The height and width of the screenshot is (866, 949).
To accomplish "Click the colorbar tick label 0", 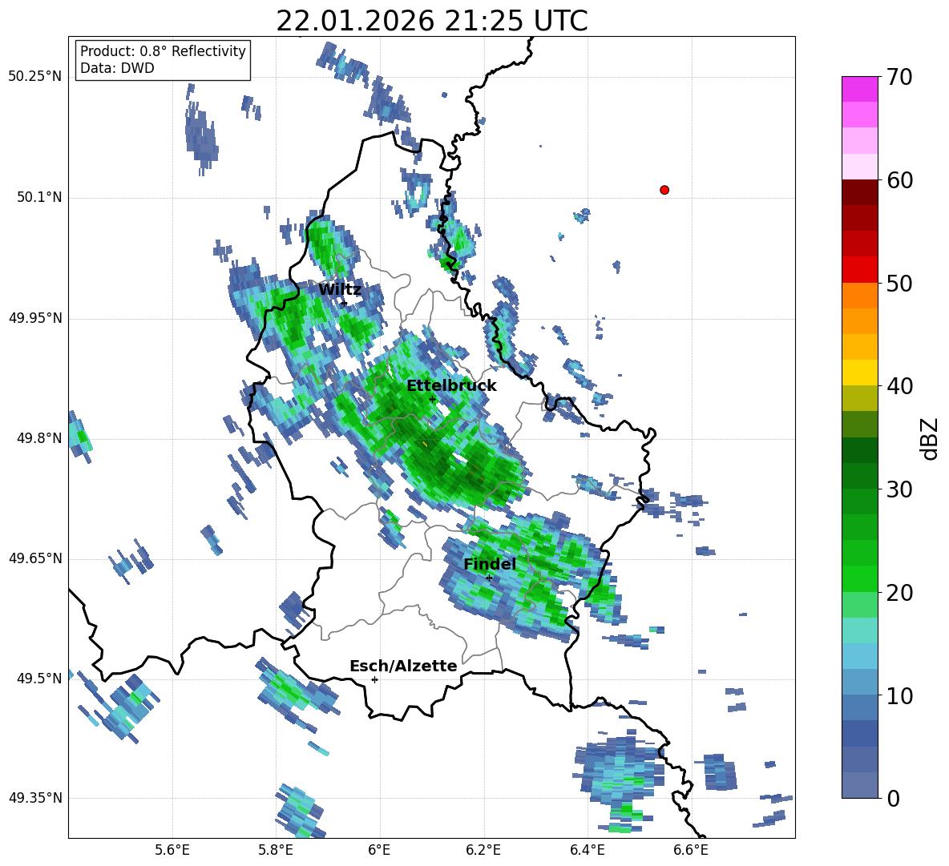I will point(893,799).
